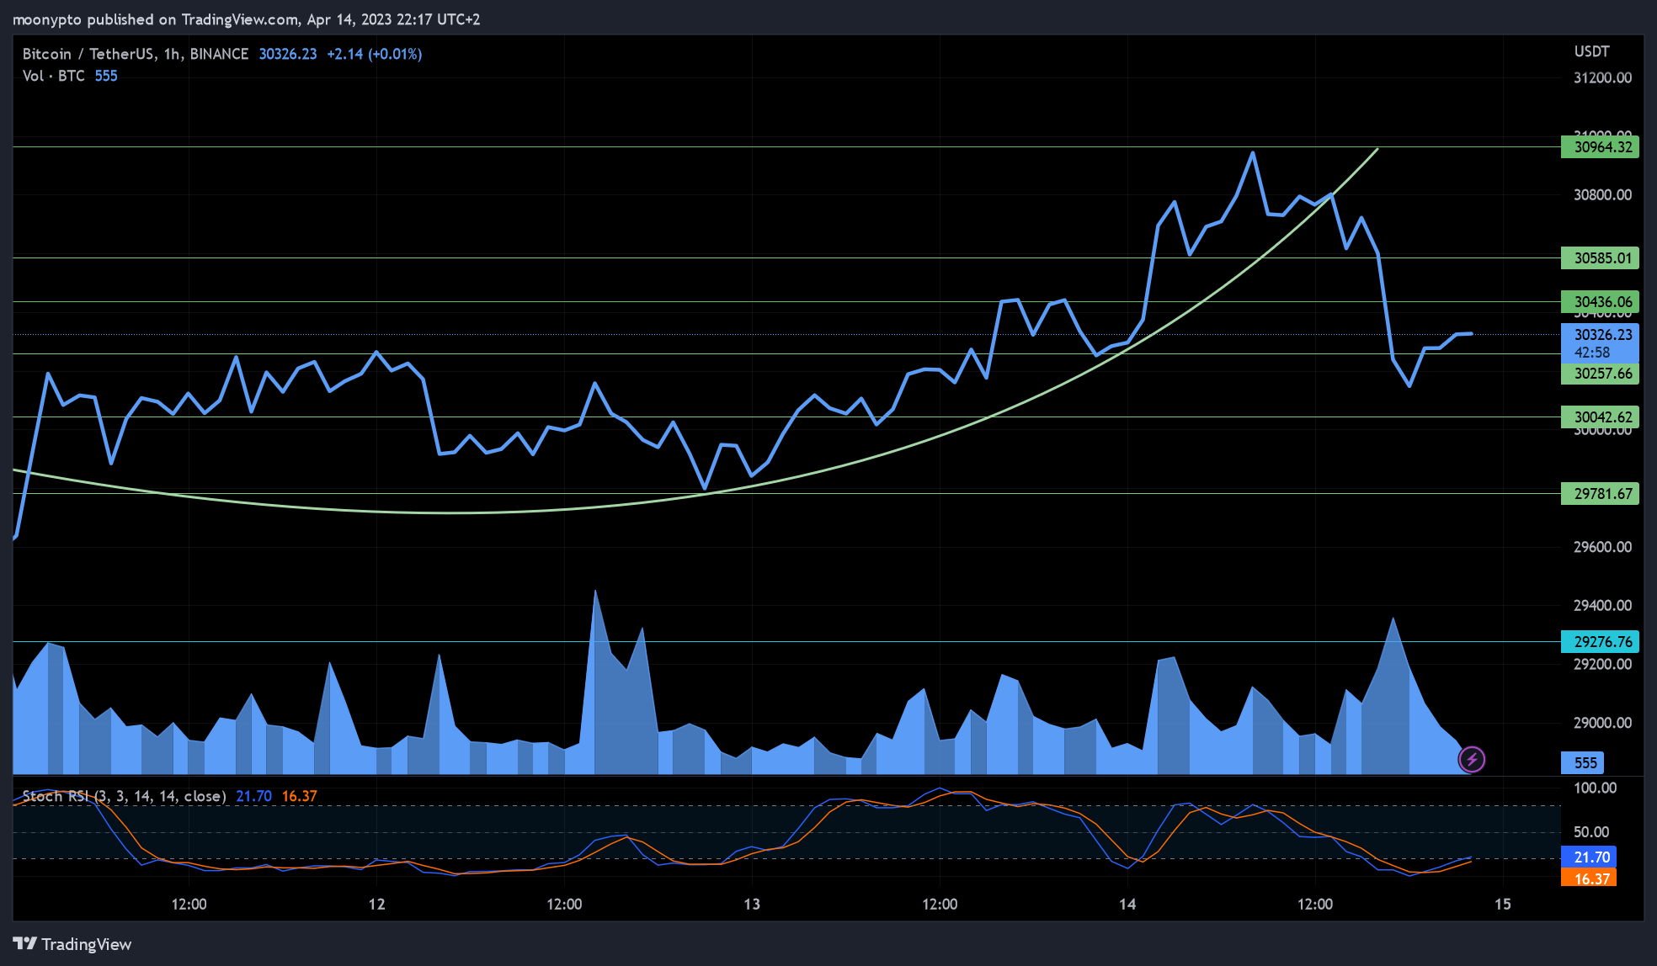Select the 29781.67 price level label

(1600, 494)
